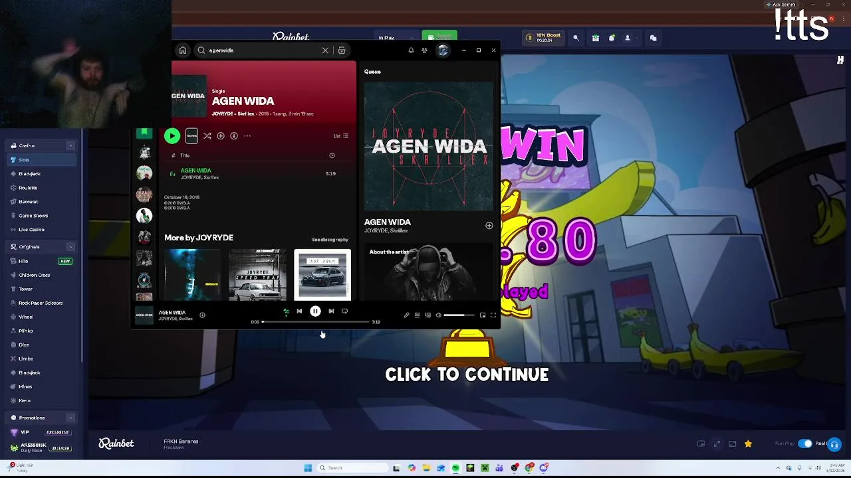851x478 pixels.
Task: Open Rock Paper Scissors game
Action: click(x=40, y=303)
